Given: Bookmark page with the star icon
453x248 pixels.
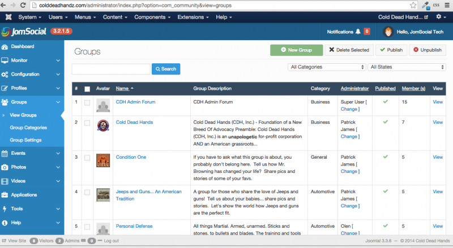Looking at the screenshot, I should (413, 5).
